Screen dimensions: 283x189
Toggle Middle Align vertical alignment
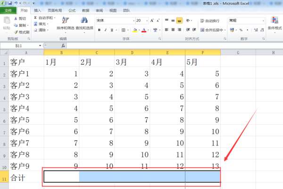pos(173,20)
